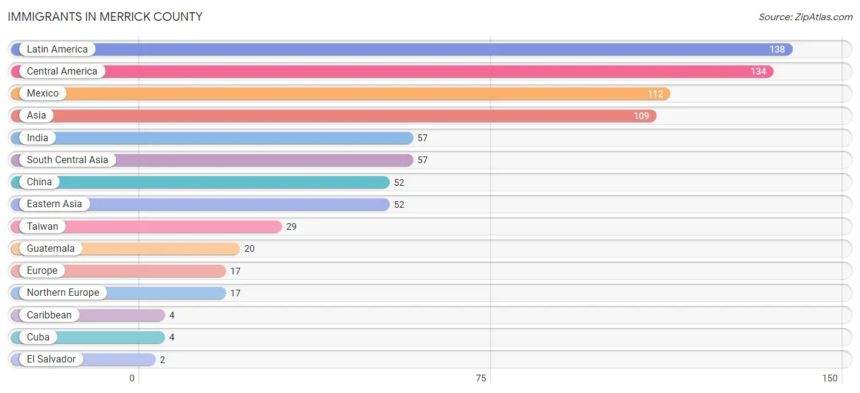Image resolution: width=860 pixels, height=393 pixels.
Task: Click the Latin America bar label
Action: tap(57, 50)
